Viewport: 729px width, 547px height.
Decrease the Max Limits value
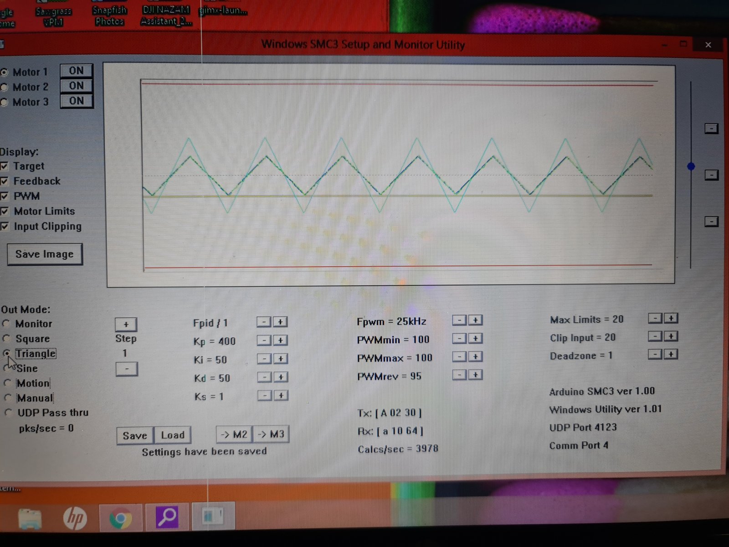click(x=655, y=318)
